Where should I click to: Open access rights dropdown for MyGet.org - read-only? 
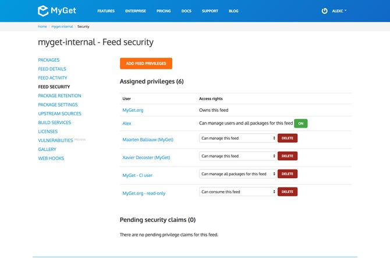point(237,192)
